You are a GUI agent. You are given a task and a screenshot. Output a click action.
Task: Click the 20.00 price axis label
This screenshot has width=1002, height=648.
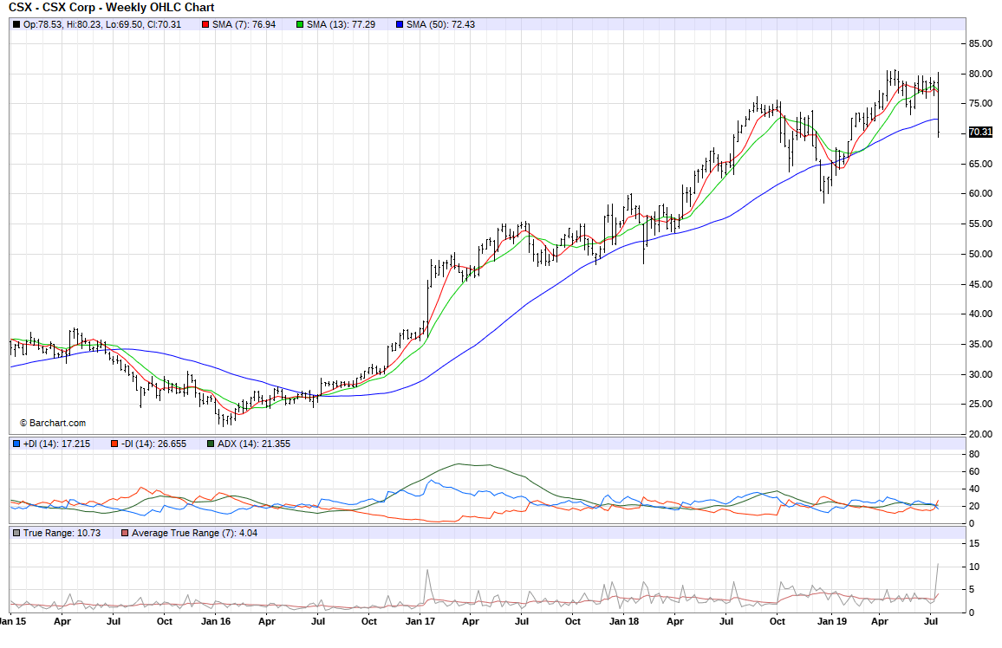coord(980,434)
